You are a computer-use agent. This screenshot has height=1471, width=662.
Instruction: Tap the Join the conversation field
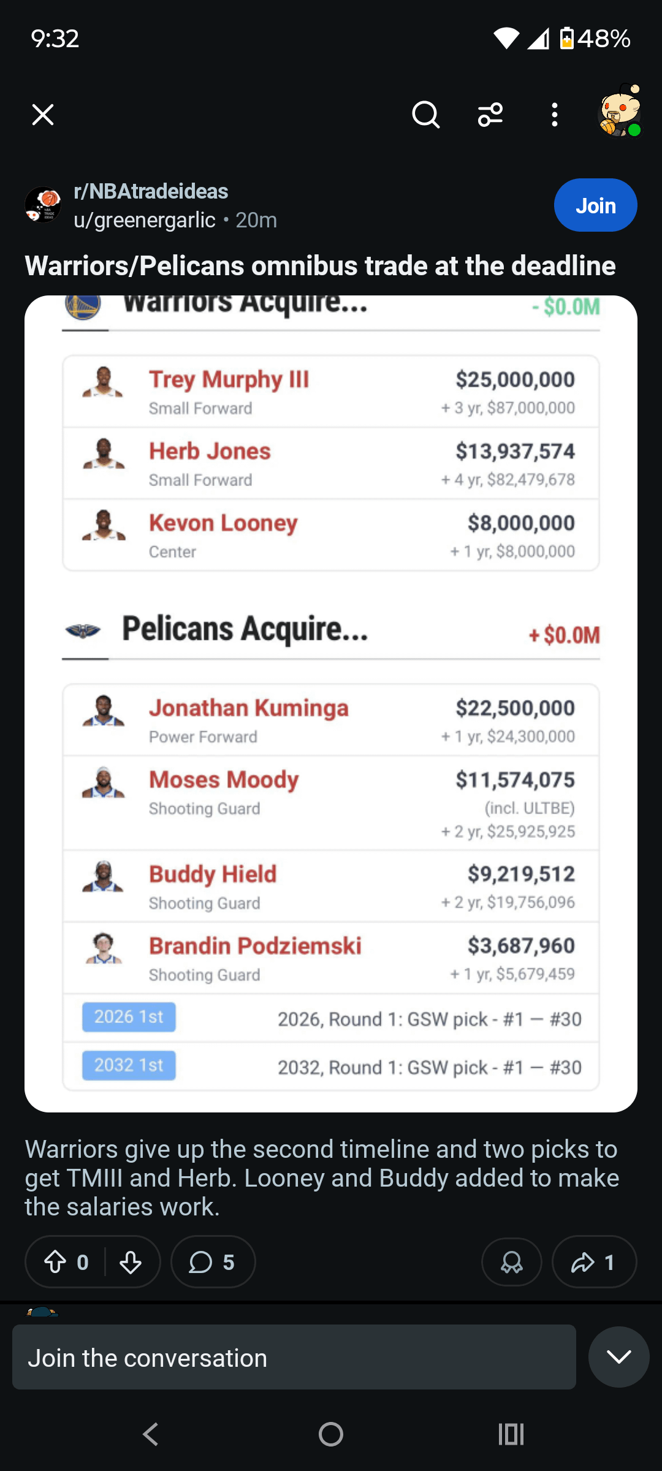click(x=294, y=1358)
